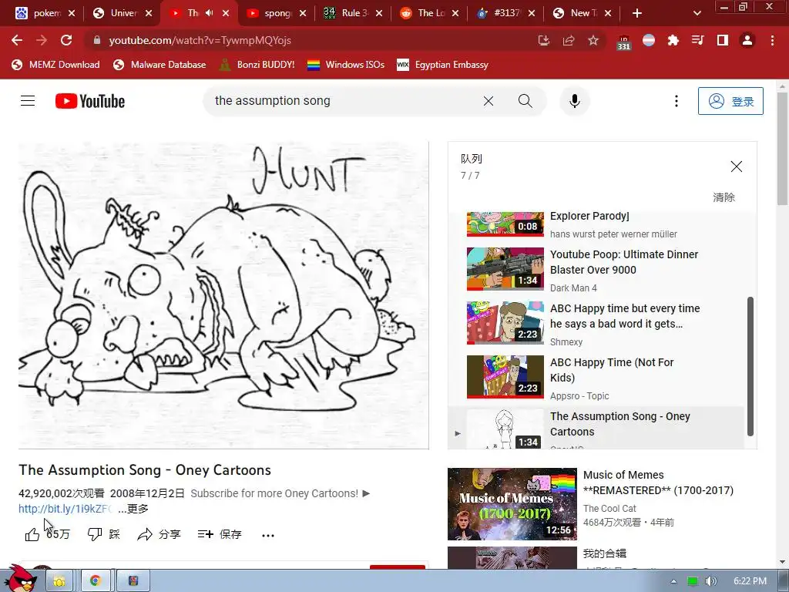
Task: Share the video (分享)
Action: coord(159,534)
